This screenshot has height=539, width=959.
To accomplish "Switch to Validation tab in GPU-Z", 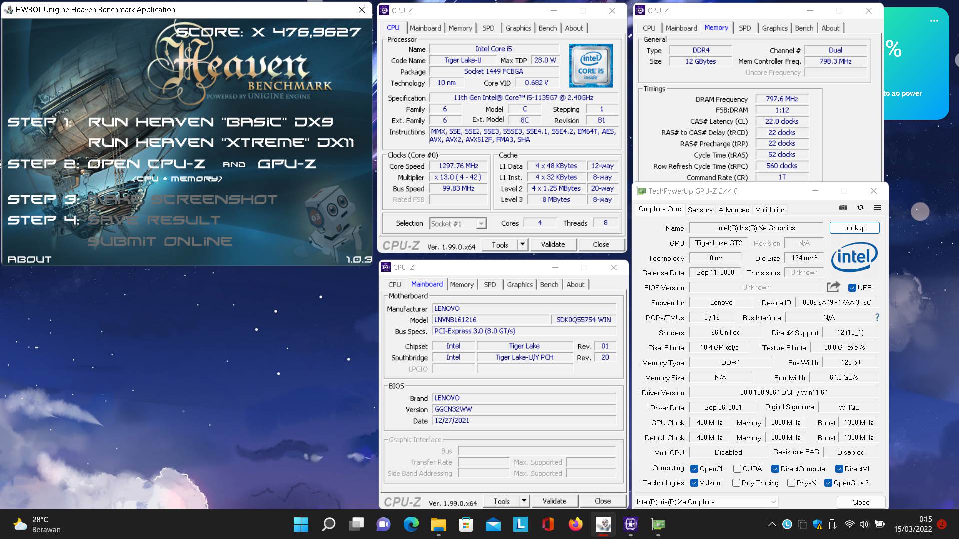I will click(770, 210).
